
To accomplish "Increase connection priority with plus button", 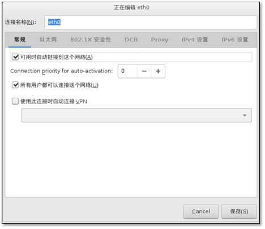I will tap(158, 71).
